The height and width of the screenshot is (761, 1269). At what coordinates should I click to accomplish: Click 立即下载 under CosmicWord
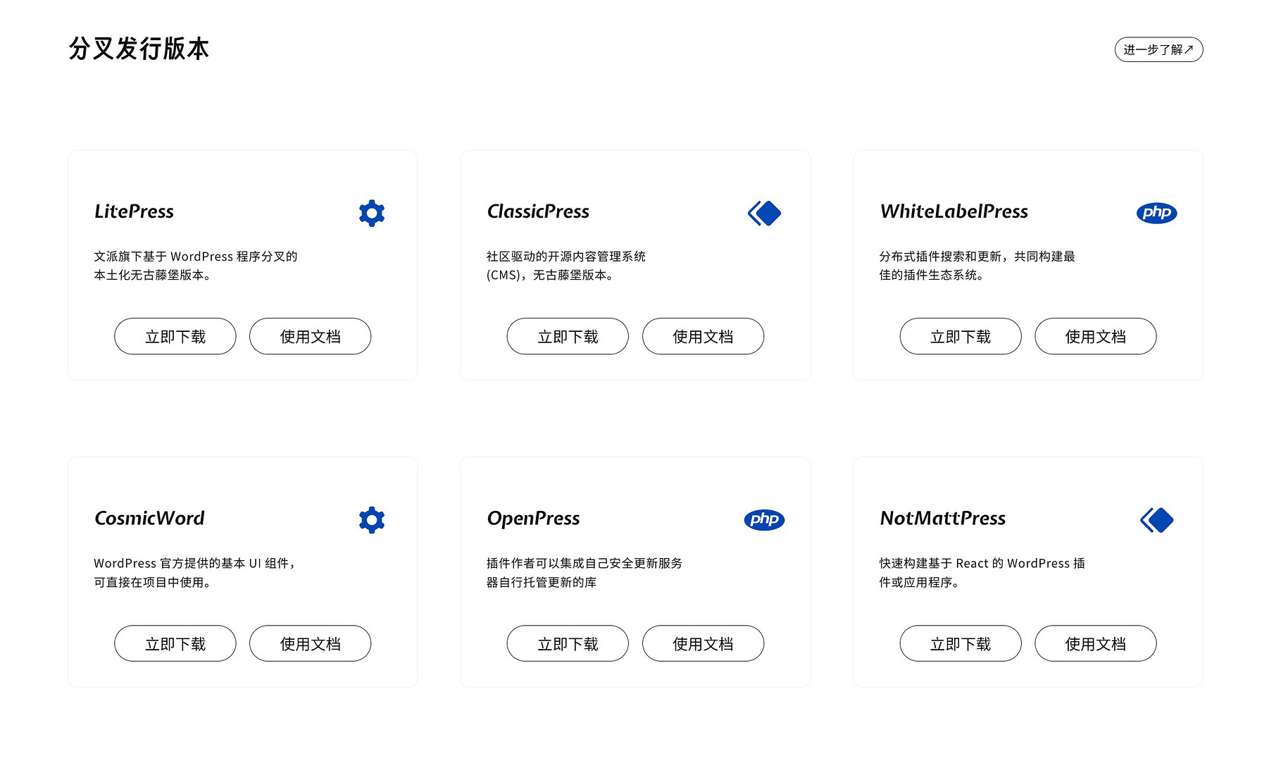175,644
